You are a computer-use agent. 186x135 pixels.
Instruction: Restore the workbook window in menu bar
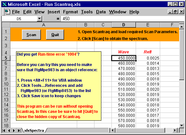pos(175,12)
